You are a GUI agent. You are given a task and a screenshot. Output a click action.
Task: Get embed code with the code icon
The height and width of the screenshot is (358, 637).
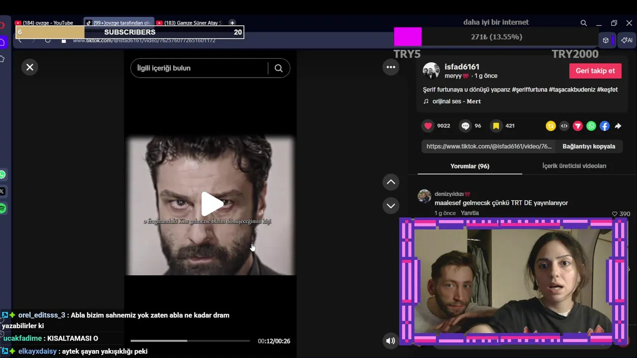tap(564, 126)
